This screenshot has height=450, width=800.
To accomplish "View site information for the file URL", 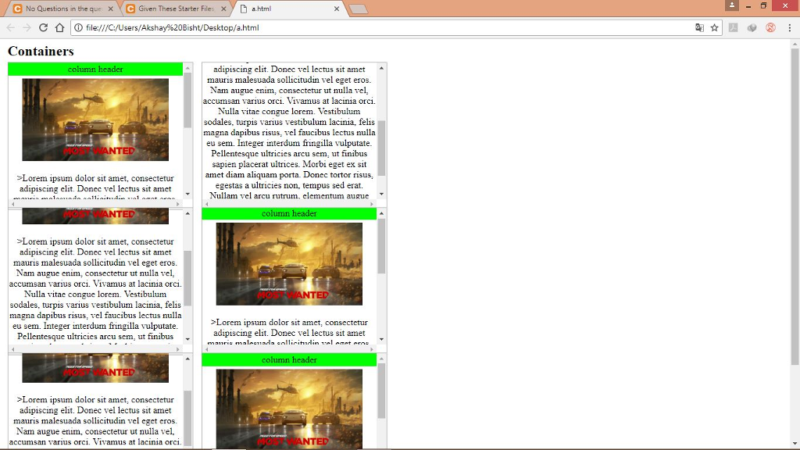I will pyautogui.click(x=78, y=27).
